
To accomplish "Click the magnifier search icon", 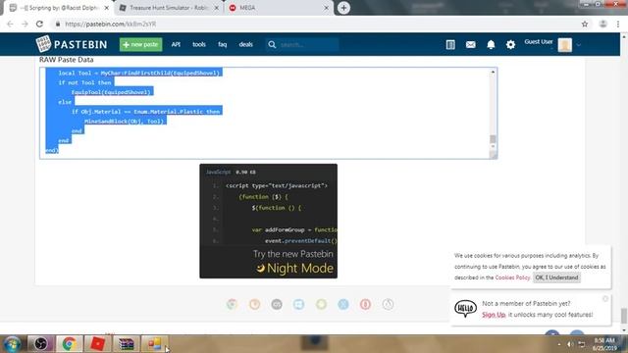I will click(x=272, y=44).
